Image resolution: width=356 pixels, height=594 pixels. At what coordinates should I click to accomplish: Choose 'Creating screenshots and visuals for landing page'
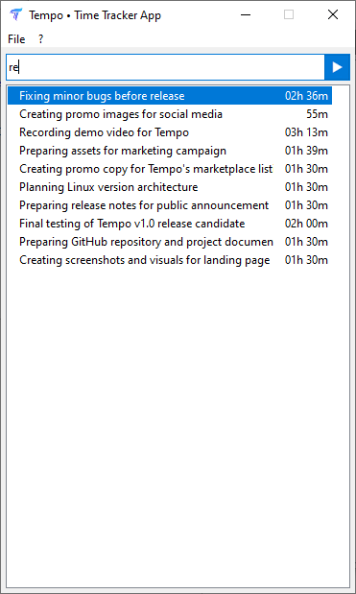[x=170, y=260]
